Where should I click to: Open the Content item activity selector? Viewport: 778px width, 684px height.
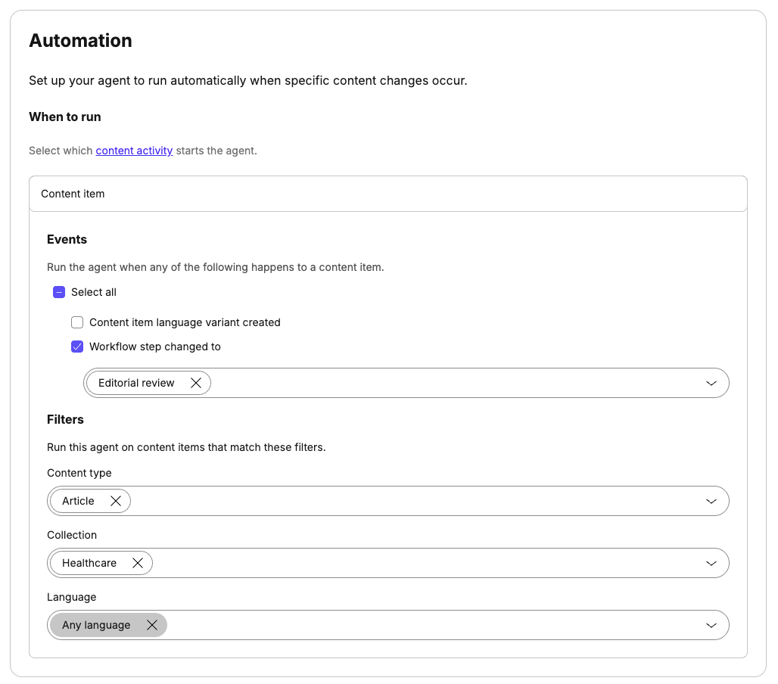(x=387, y=194)
